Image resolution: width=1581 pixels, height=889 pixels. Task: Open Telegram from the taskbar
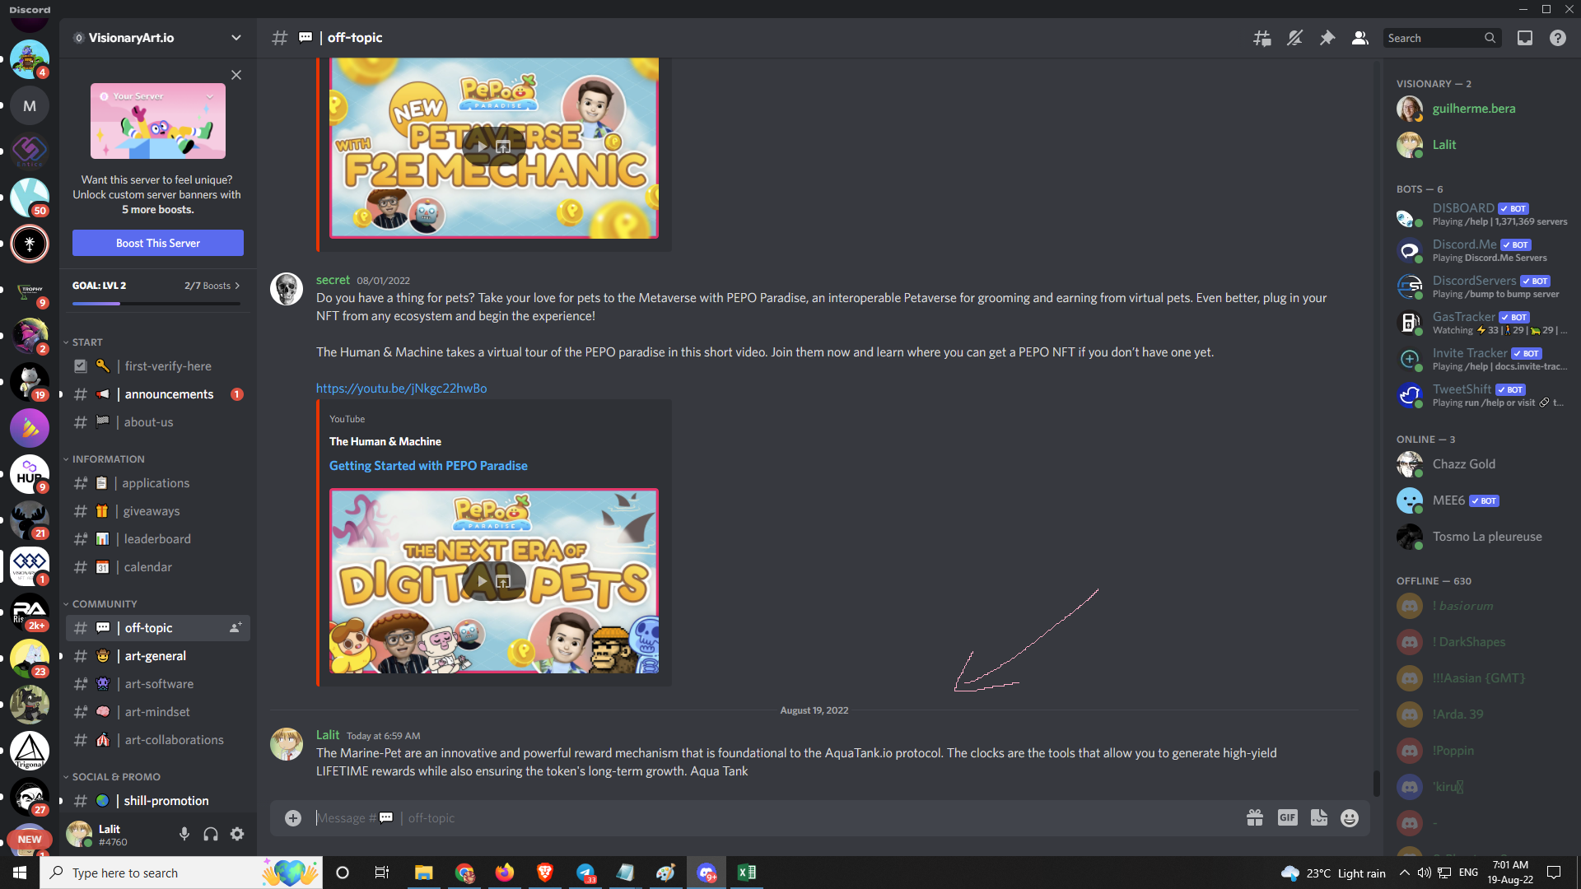click(585, 873)
